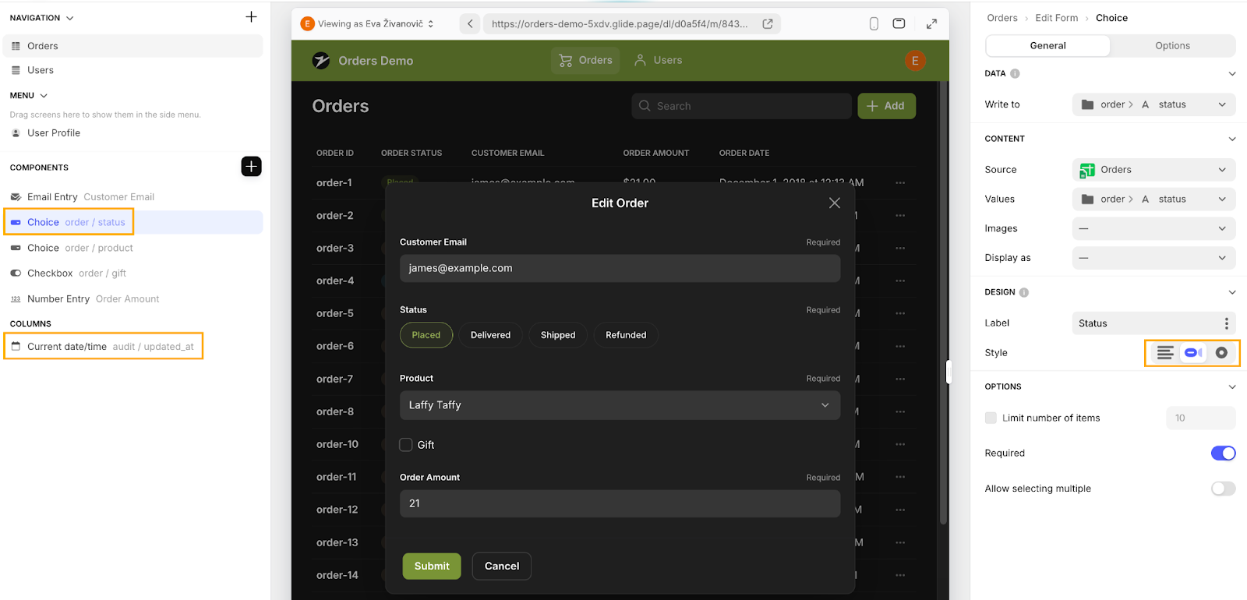
Task: Click the Order Amount input field
Action: [620, 503]
